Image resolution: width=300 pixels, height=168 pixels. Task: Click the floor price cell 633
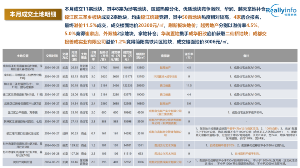click(140, 154)
